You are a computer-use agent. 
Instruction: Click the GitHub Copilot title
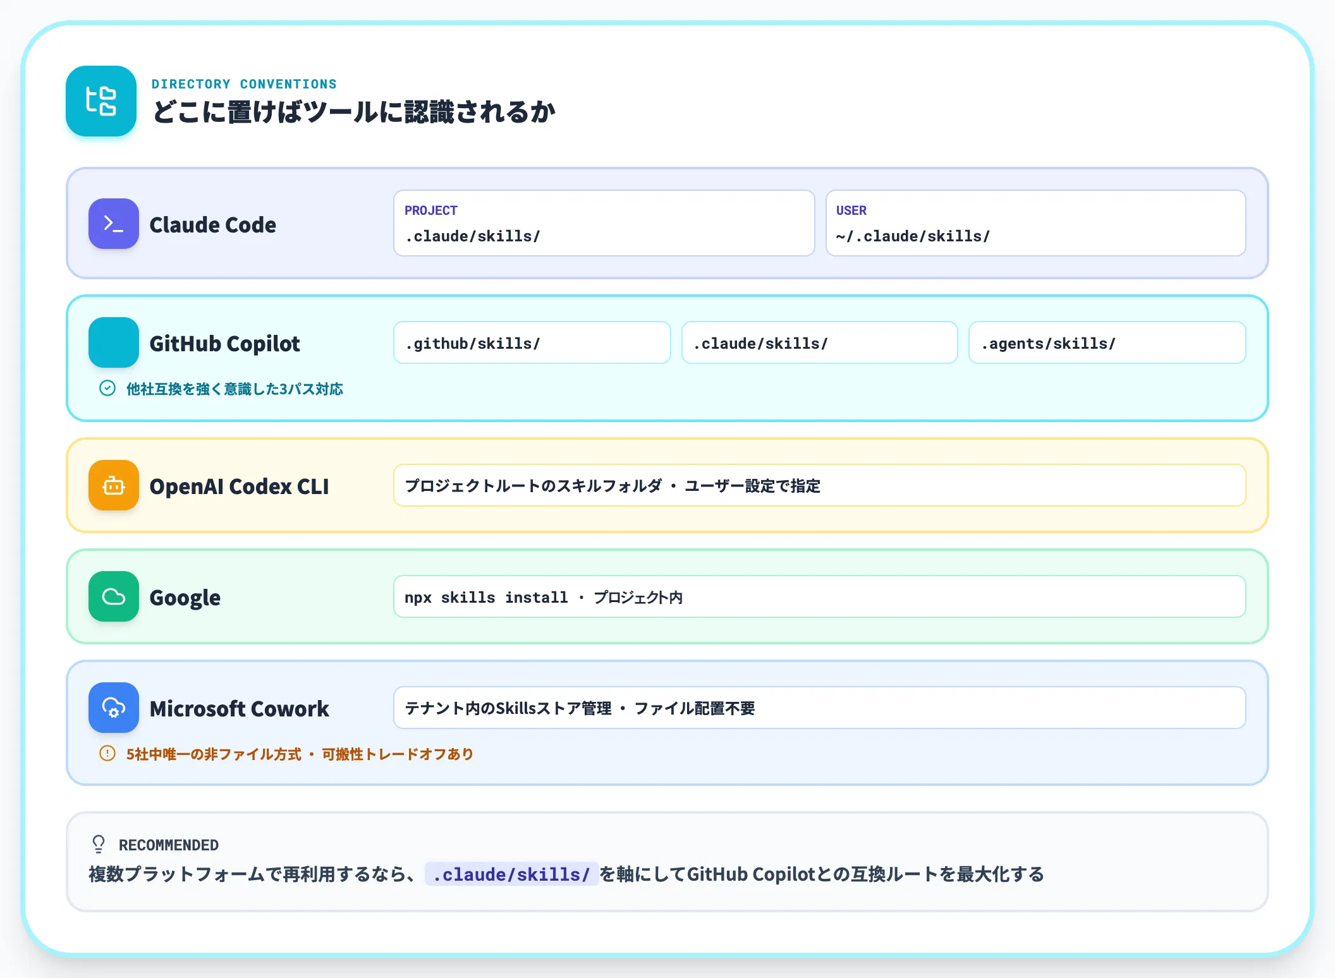click(224, 343)
